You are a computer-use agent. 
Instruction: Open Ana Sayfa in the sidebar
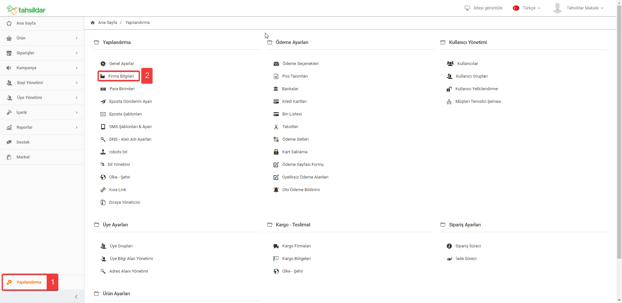tap(42, 23)
